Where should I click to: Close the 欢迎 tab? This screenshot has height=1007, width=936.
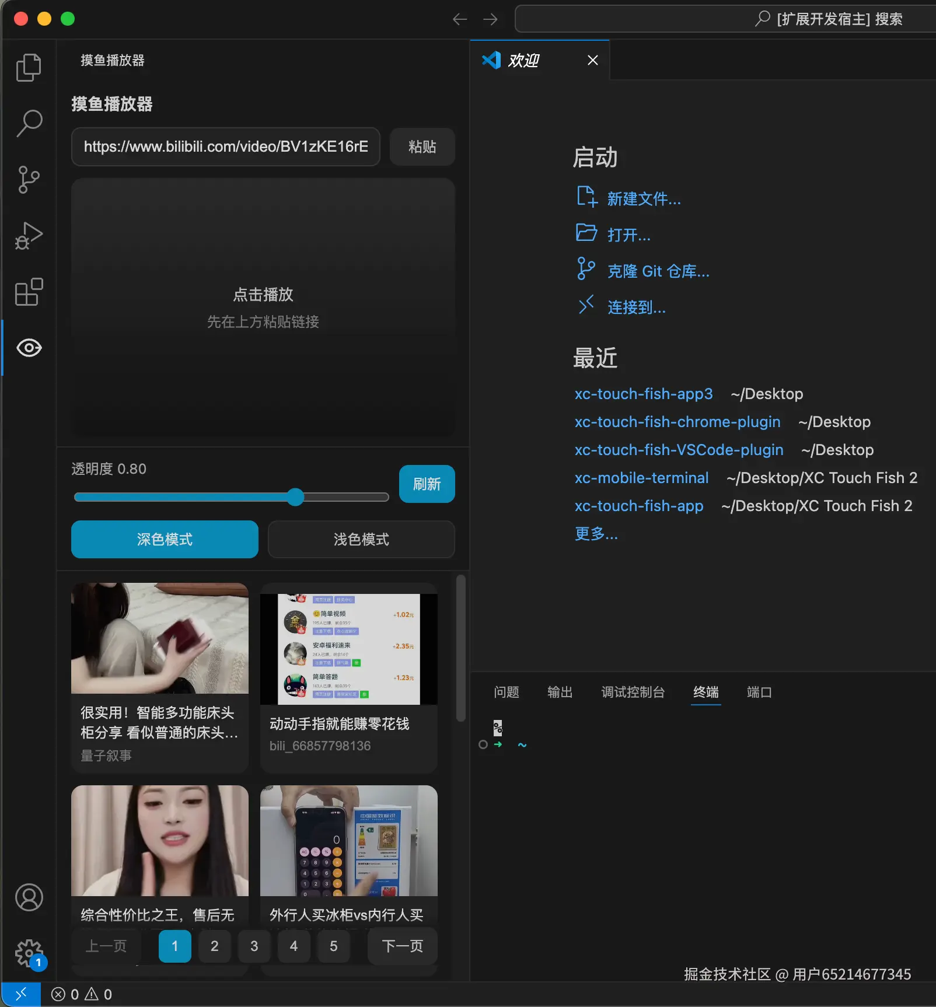click(x=593, y=60)
